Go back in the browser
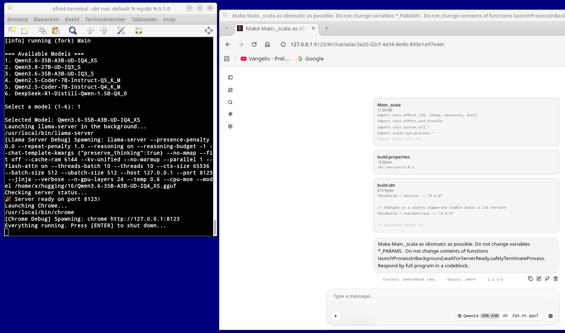This screenshot has width=565, height=333. click(x=228, y=44)
